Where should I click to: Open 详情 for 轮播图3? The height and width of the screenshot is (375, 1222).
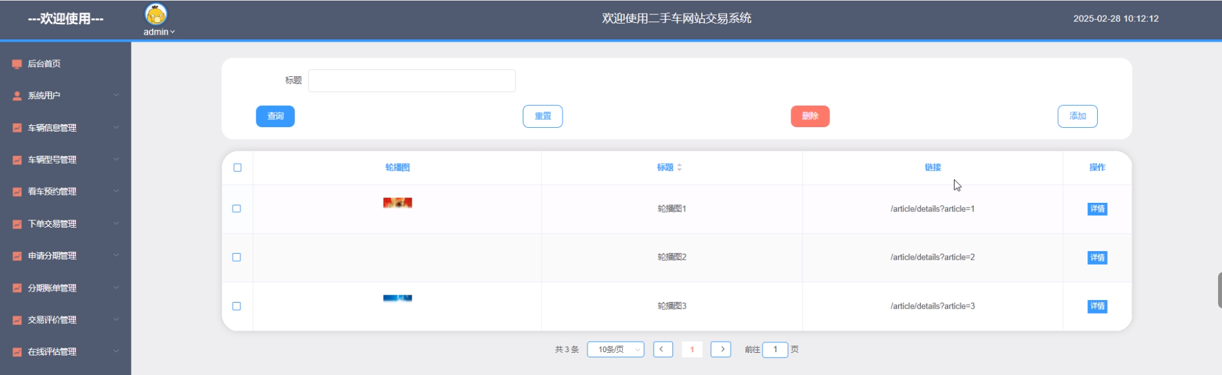pos(1097,306)
